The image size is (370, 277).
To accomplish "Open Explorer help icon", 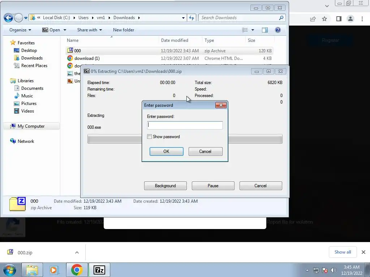I will 278,30.
